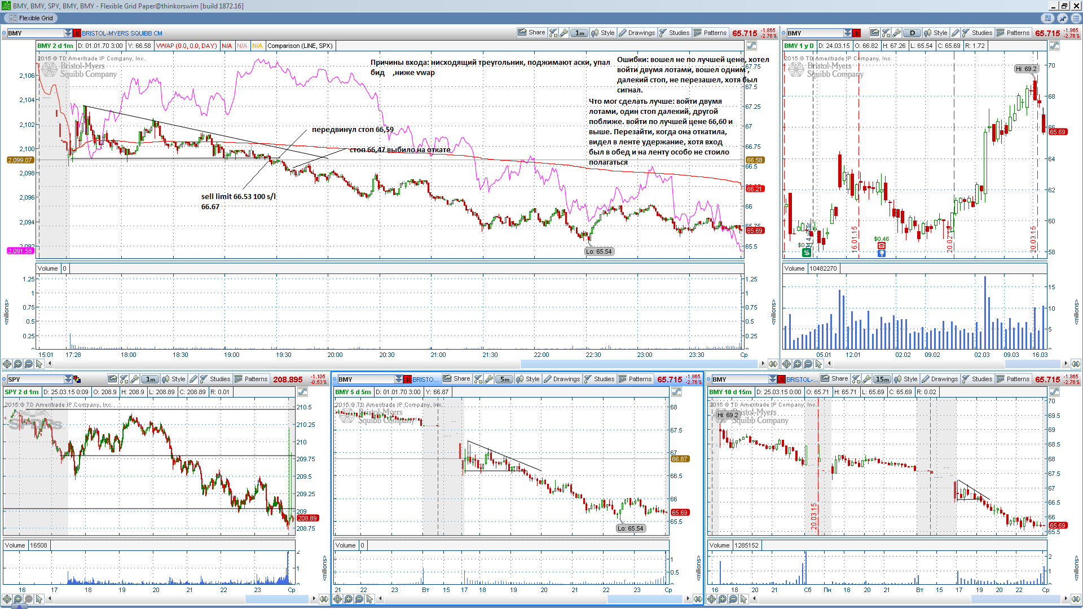Toggle expand button at daily chart bottom-right
This screenshot has width=1083, height=609.
pos(1076,364)
